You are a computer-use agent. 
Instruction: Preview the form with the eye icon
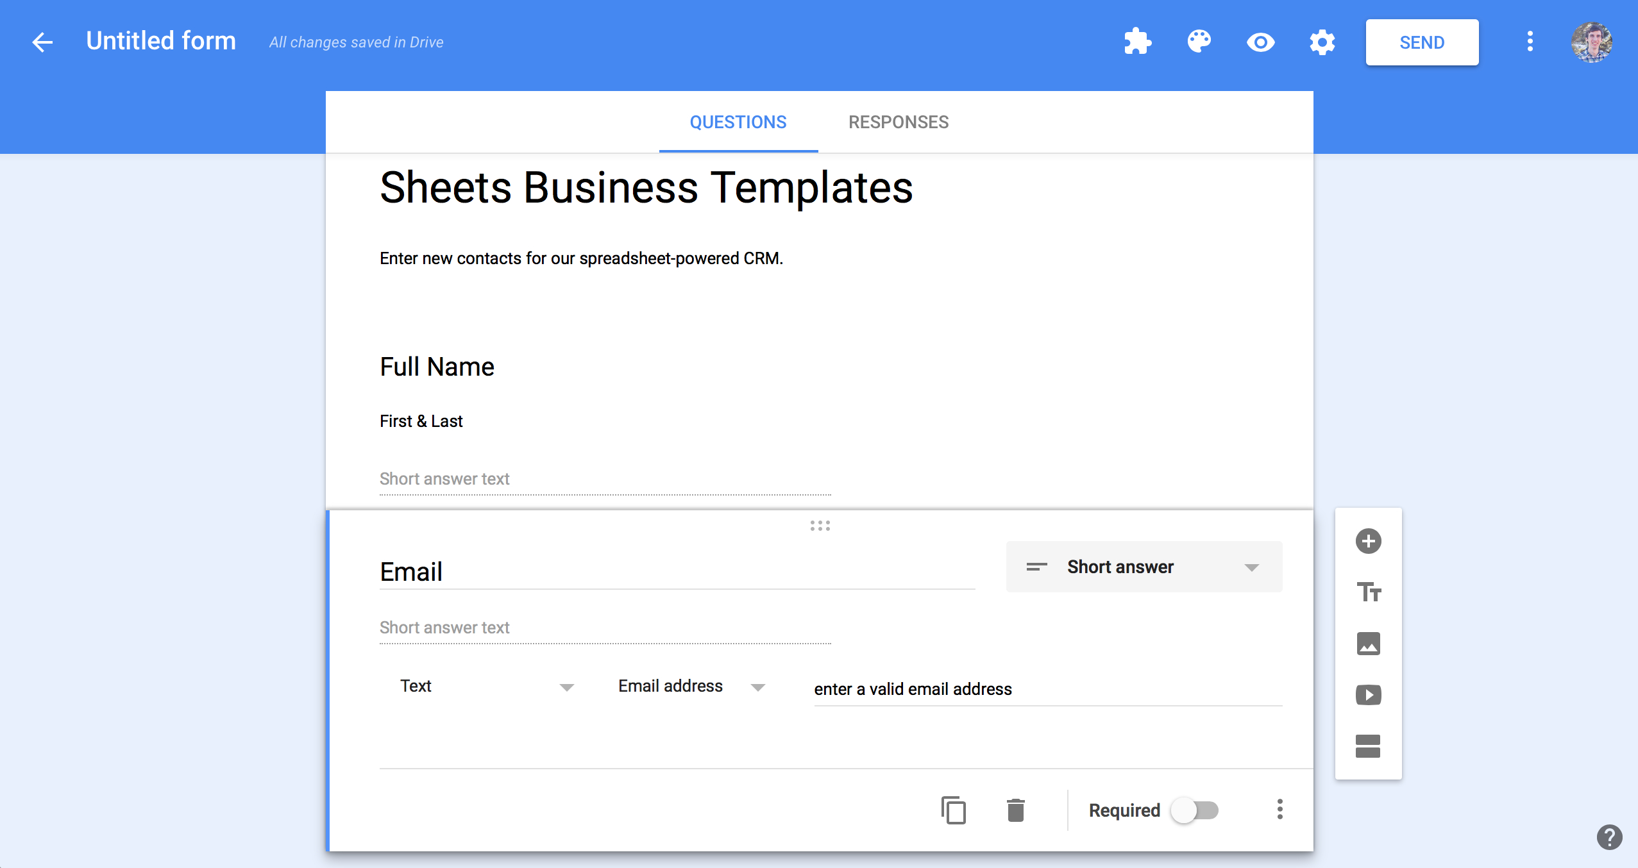pyautogui.click(x=1260, y=42)
